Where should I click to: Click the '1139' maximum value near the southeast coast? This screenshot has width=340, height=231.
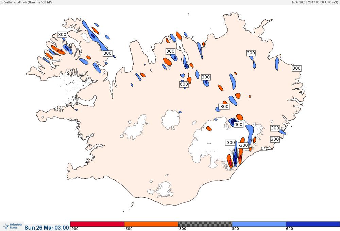click(x=235, y=160)
